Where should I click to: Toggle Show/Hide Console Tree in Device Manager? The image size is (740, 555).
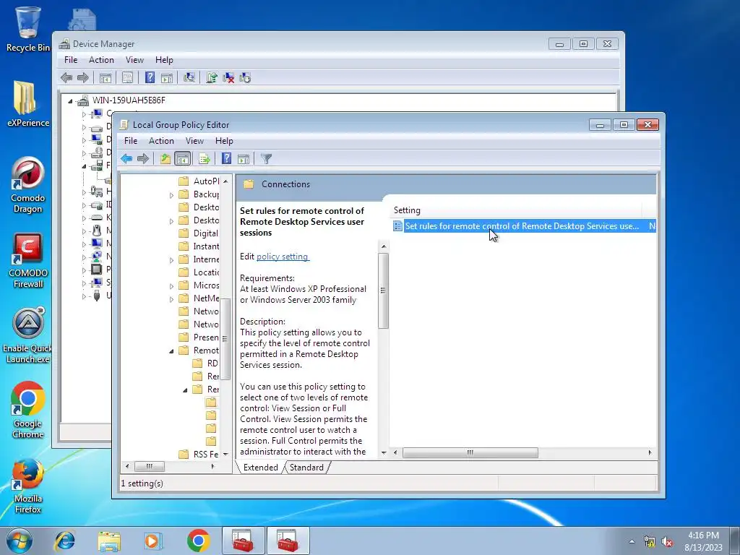[x=106, y=77]
